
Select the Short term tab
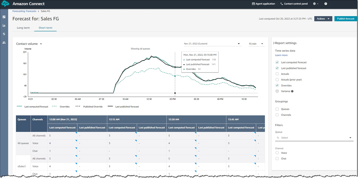(x=45, y=28)
